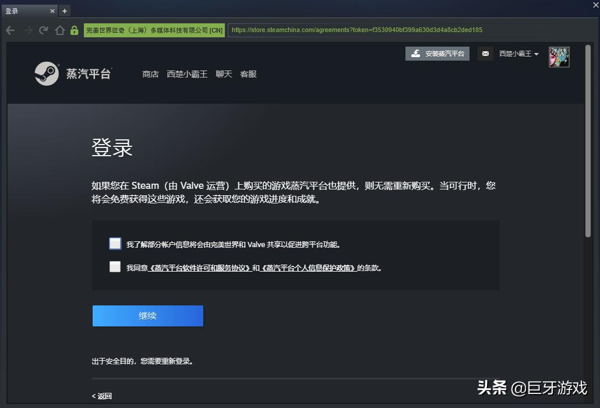Open a new browser tab with the plus
The image size is (600, 408).
tap(64, 10)
